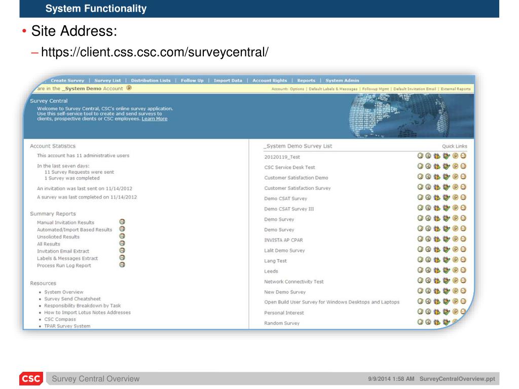The width and height of the screenshot is (519, 389).
Task: Click the CSC logo in slide footer
Action: (x=31, y=378)
